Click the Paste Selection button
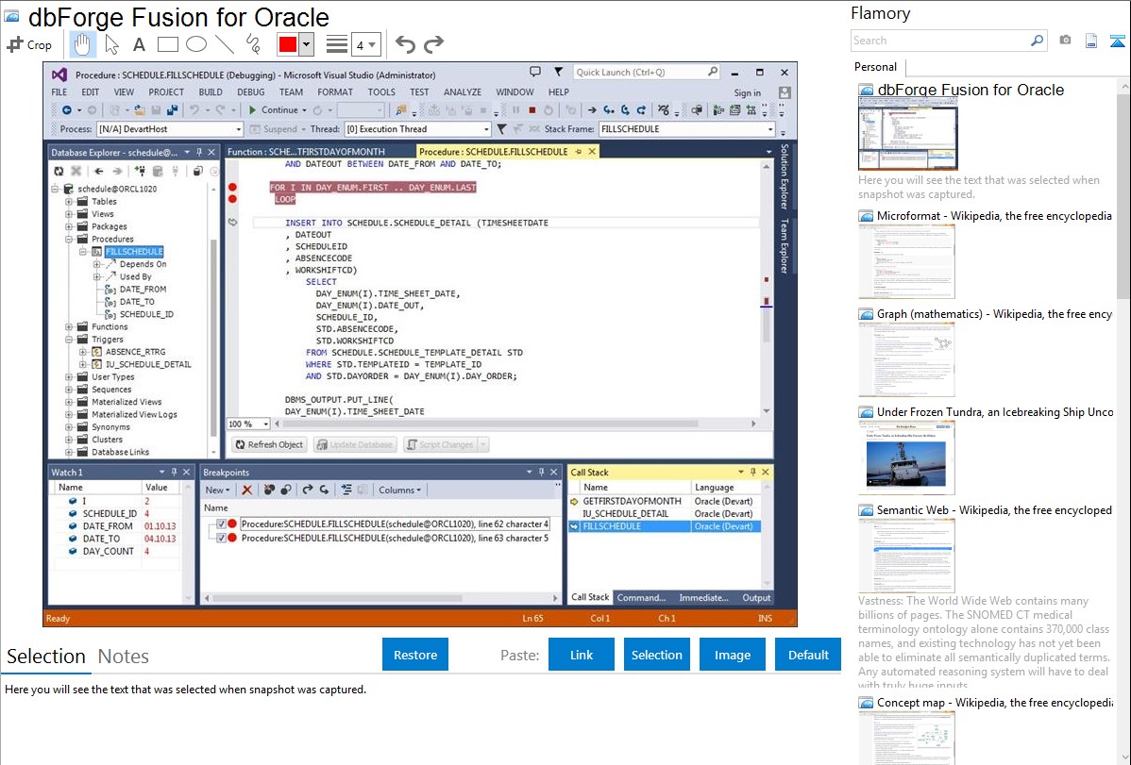The width and height of the screenshot is (1131, 765). coord(656,655)
